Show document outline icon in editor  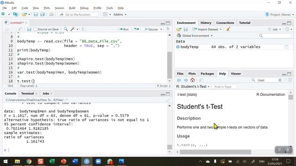(167, 29)
